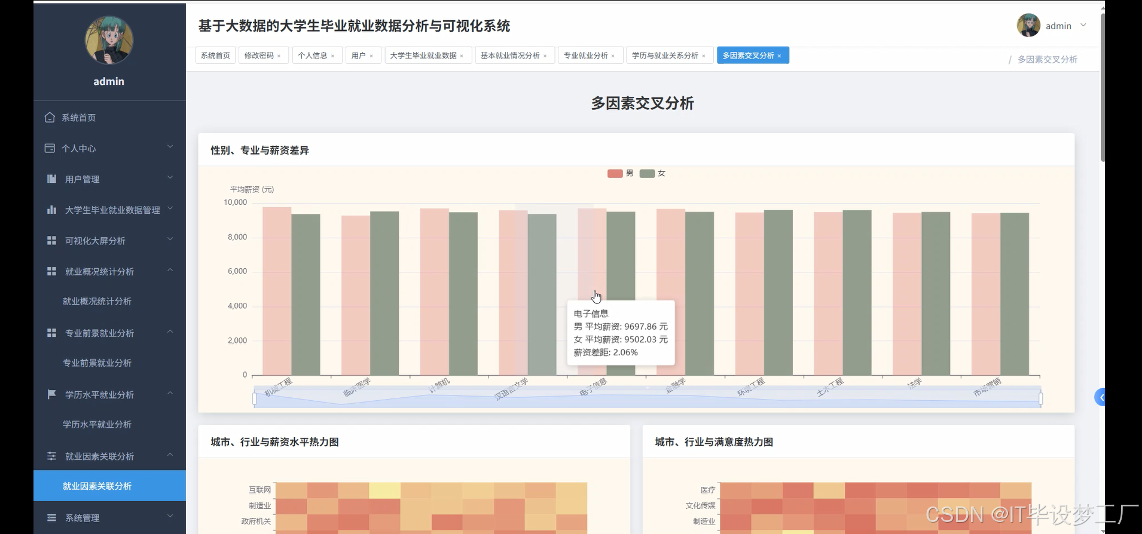Viewport: 1142px width, 534px height.
Task: Click the chart data zoom slider track
Action: pyautogui.click(x=648, y=398)
